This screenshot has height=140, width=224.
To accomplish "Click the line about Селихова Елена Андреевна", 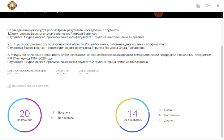I will [x=76, y=37].
